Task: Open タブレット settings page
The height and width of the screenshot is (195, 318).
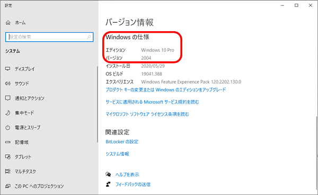Action: click(x=23, y=157)
